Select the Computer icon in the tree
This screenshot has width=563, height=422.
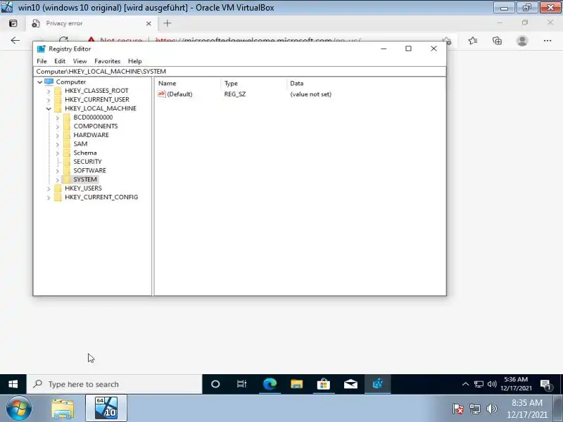[49, 82]
